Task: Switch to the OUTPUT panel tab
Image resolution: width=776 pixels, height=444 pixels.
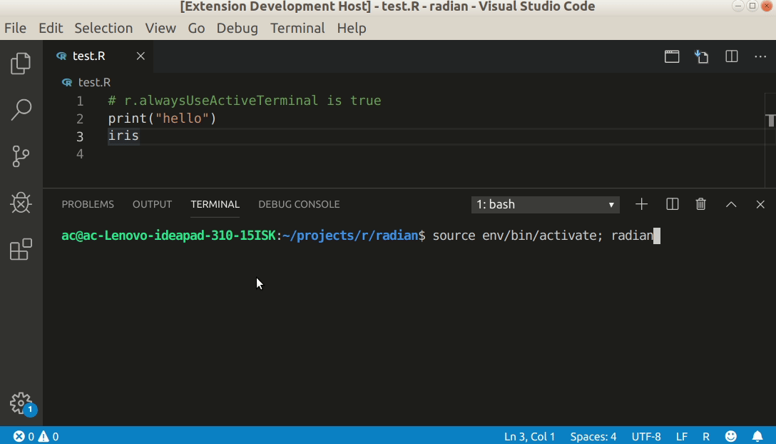Action: click(152, 204)
